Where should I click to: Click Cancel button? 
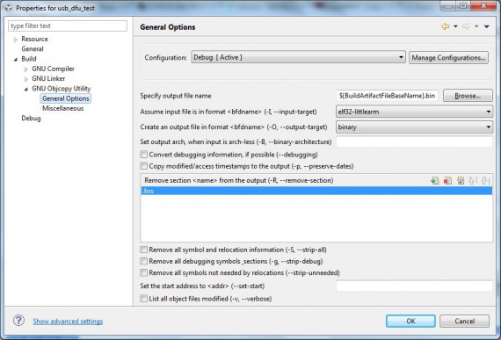coord(465,321)
